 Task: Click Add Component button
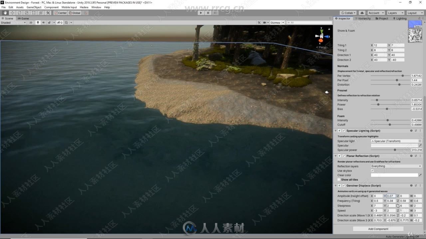click(x=378, y=229)
